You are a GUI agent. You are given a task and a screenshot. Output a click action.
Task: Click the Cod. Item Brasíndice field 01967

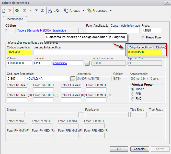pos(16,79)
